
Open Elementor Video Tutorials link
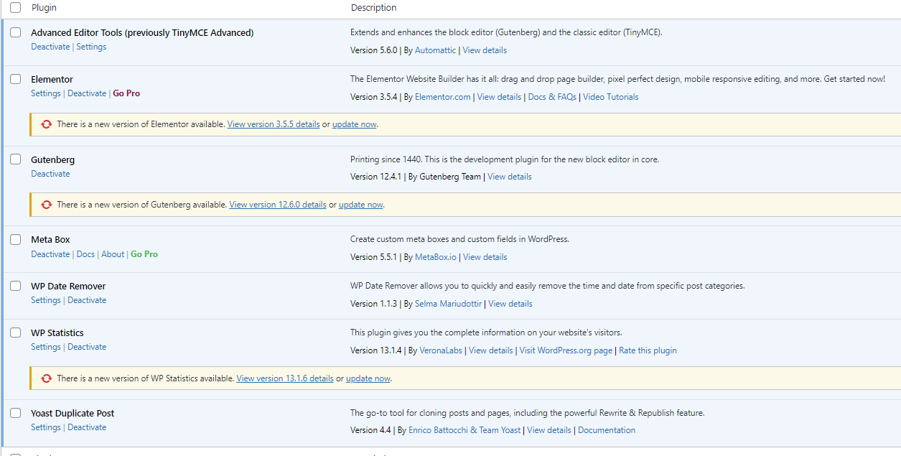[611, 97]
